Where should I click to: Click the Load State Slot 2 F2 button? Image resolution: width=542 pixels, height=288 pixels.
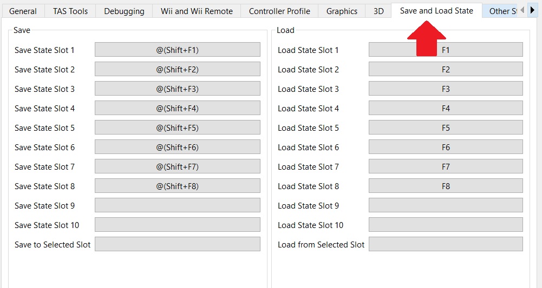point(445,69)
